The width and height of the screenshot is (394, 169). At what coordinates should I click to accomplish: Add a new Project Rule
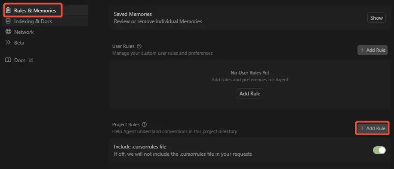[x=372, y=128]
